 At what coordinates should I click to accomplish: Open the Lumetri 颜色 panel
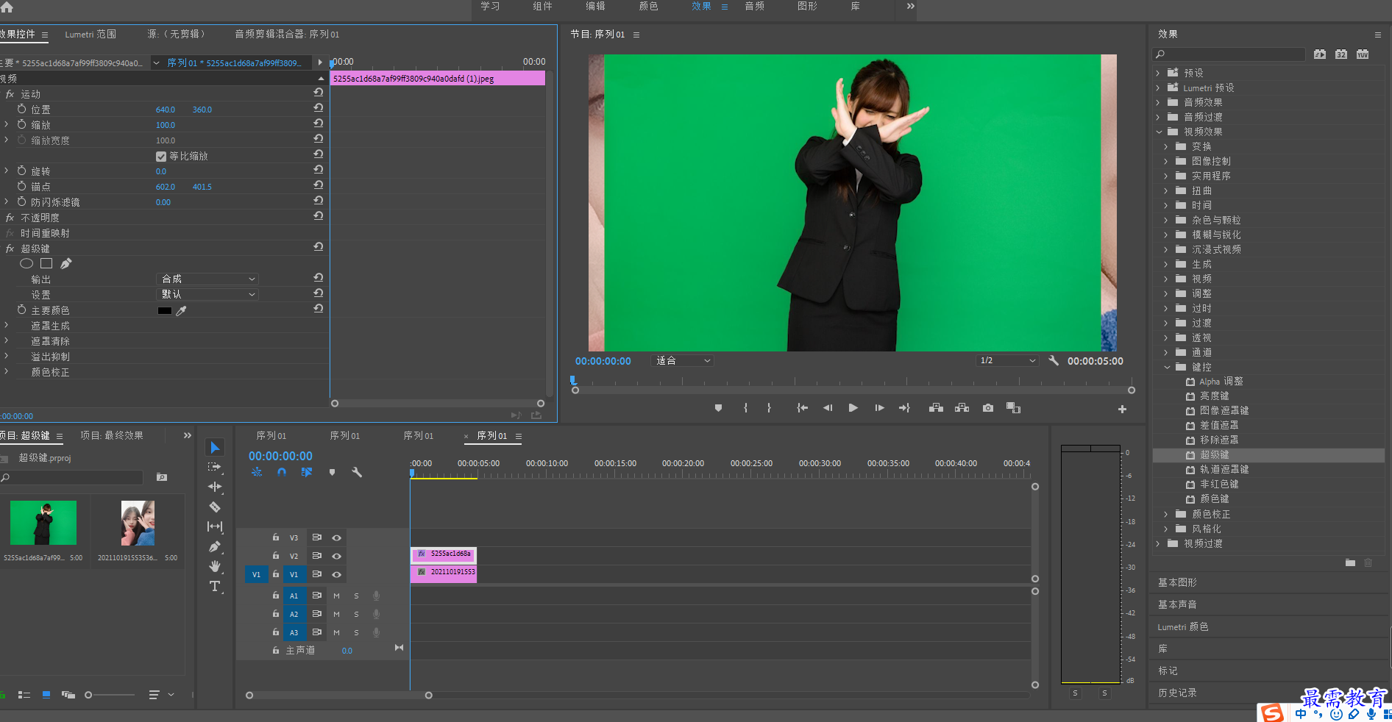coord(1183,626)
